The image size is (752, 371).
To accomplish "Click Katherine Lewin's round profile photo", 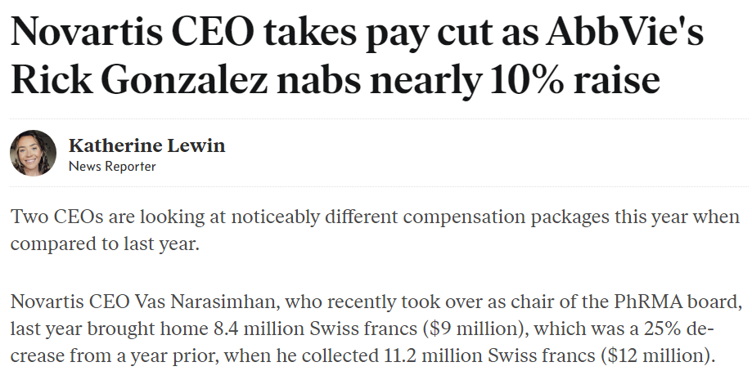I will click(x=33, y=153).
